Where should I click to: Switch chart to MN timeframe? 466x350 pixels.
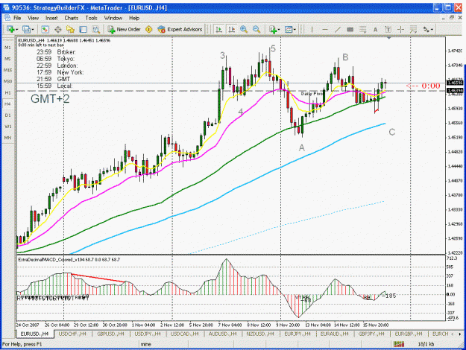pos(7,138)
